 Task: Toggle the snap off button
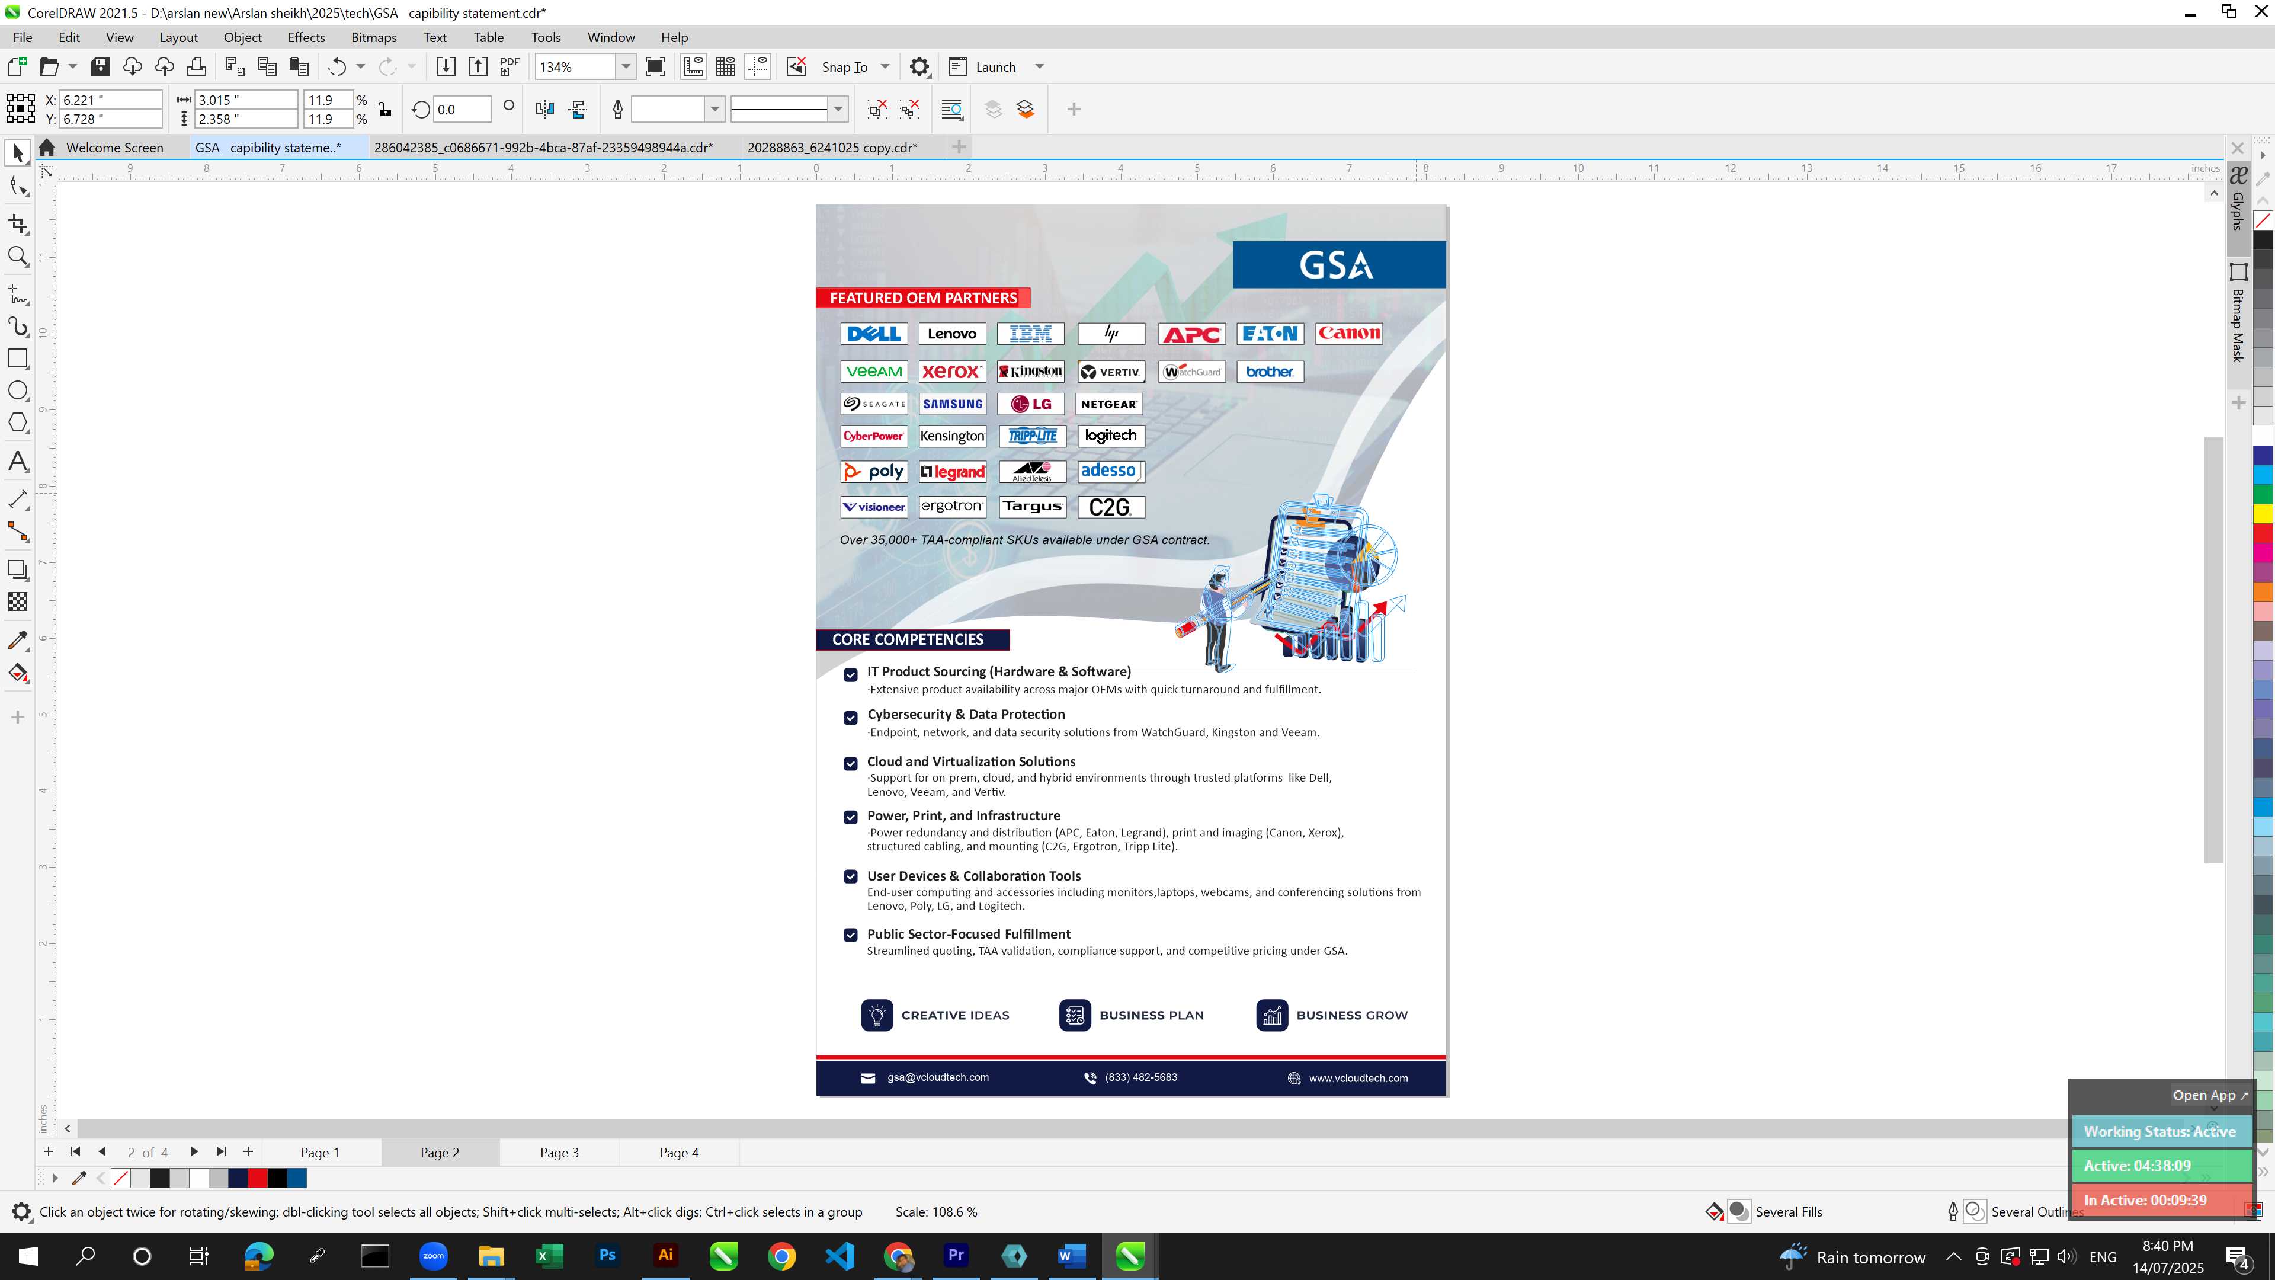(x=797, y=66)
